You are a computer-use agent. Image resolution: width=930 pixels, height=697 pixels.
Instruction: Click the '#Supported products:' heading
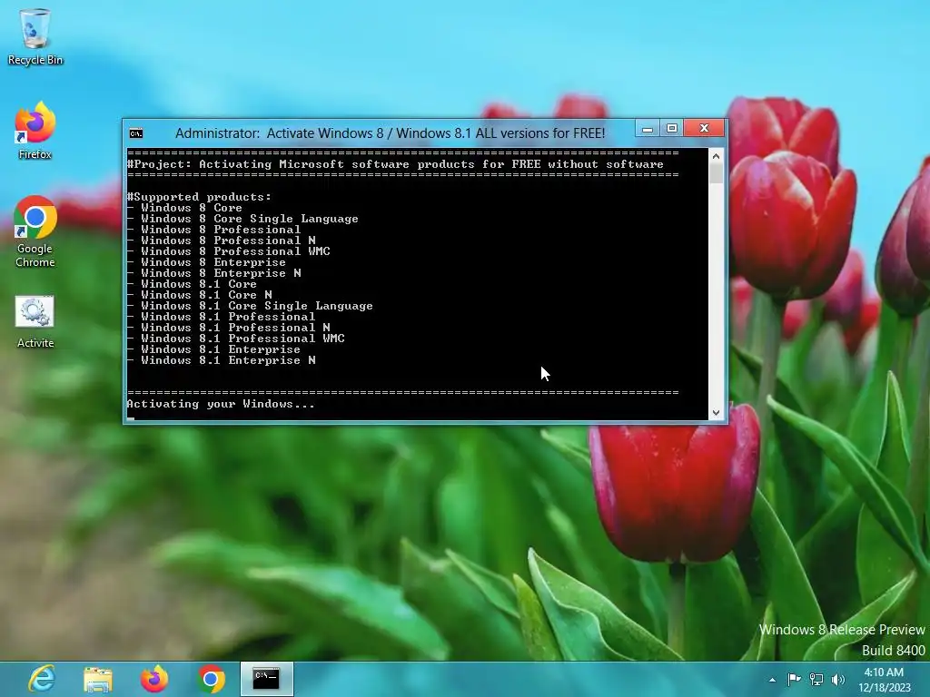click(x=199, y=197)
